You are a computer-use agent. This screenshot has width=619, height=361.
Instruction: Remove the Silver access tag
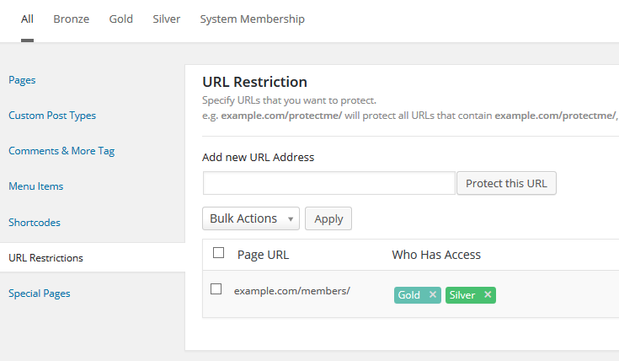(488, 295)
